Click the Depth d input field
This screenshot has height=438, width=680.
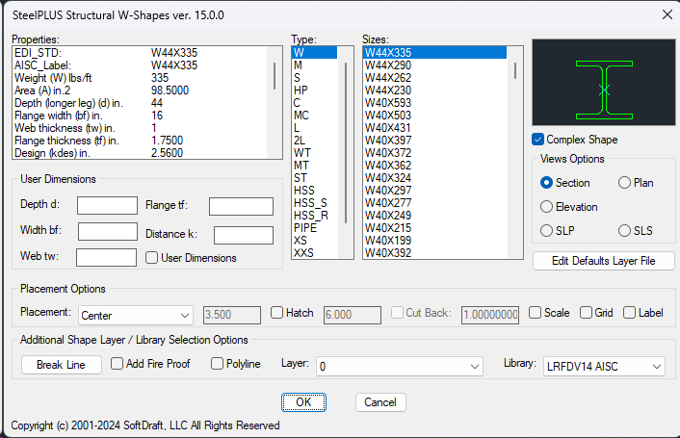(x=107, y=205)
